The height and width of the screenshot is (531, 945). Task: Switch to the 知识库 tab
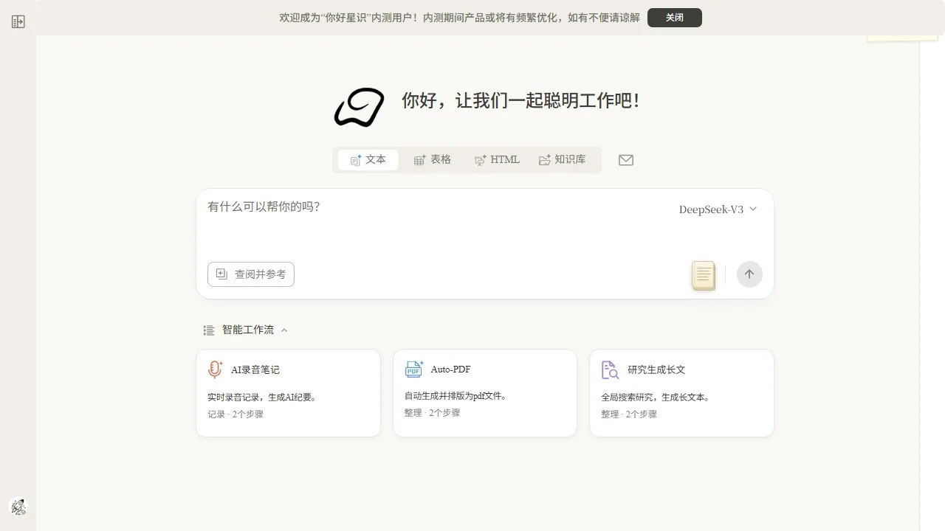[563, 160]
